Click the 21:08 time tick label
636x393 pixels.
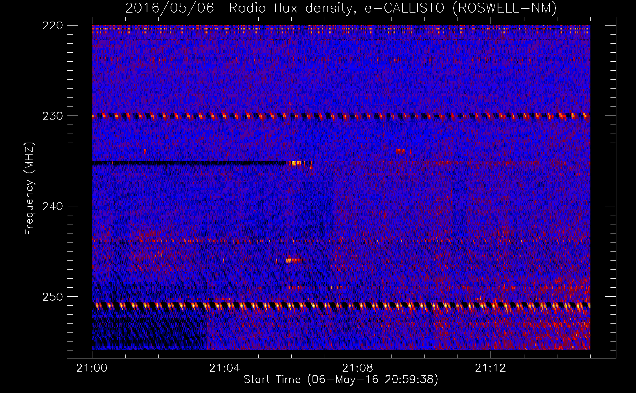(358, 368)
